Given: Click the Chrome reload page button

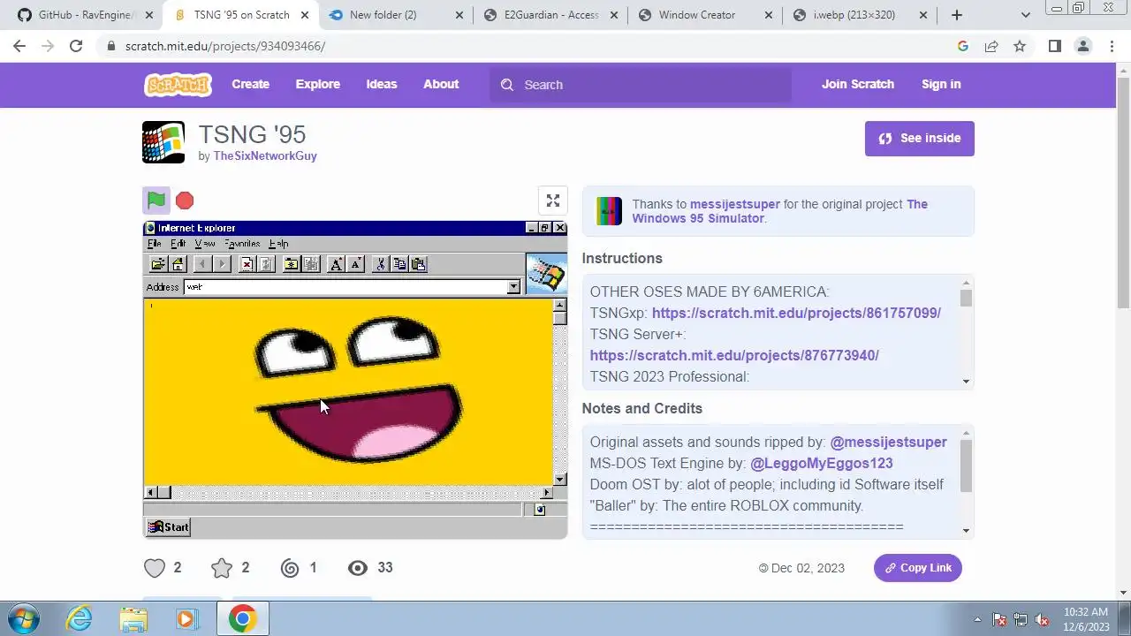Looking at the screenshot, I should pyautogui.click(x=76, y=46).
